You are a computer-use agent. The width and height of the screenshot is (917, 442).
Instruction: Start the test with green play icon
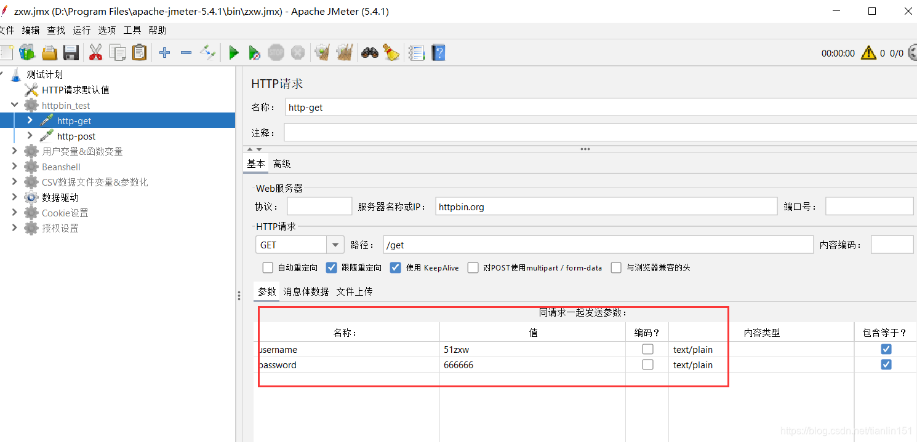233,53
